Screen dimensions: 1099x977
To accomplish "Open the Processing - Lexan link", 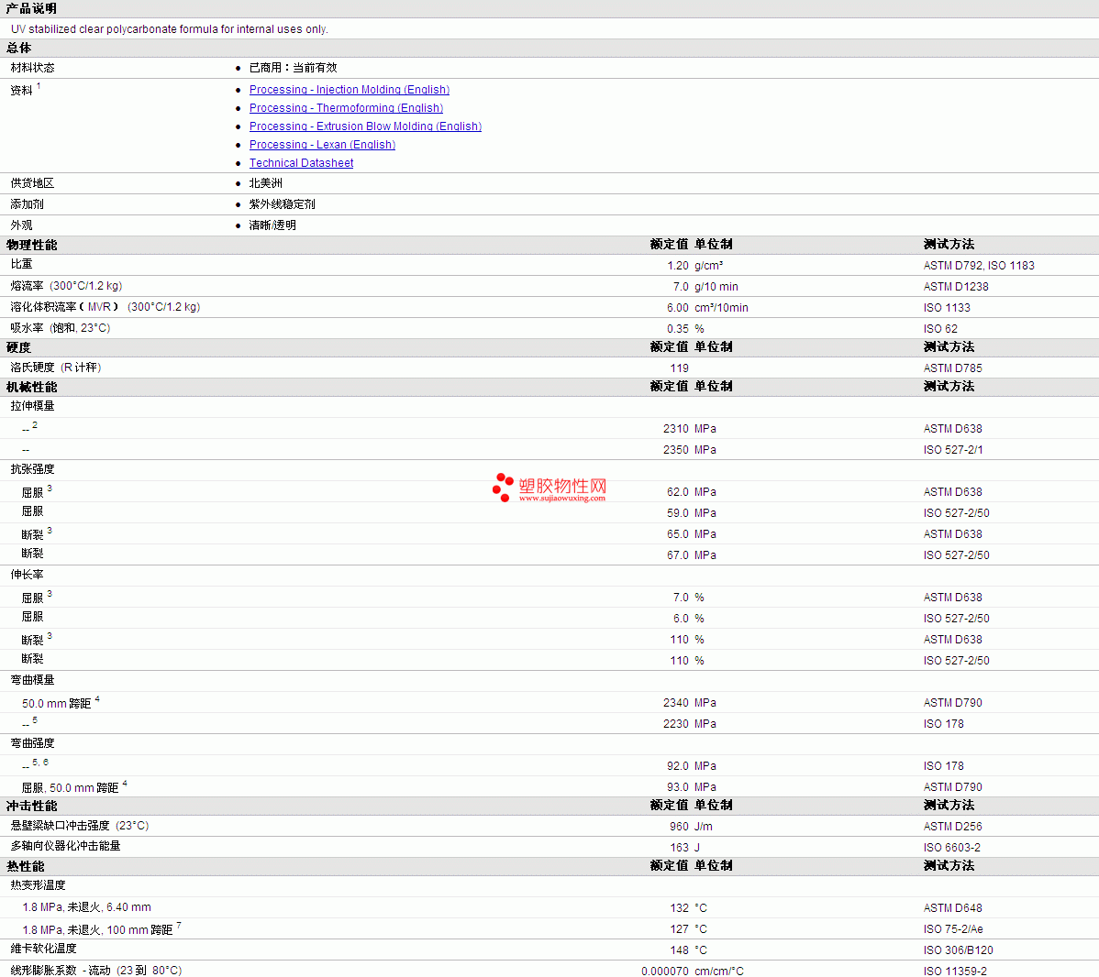I will pyautogui.click(x=322, y=145).
